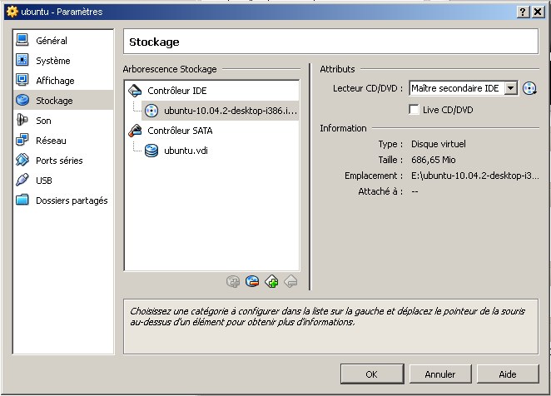
Task: Click the Annuler button
Action: pyautogui.click(x=439, y=374)
